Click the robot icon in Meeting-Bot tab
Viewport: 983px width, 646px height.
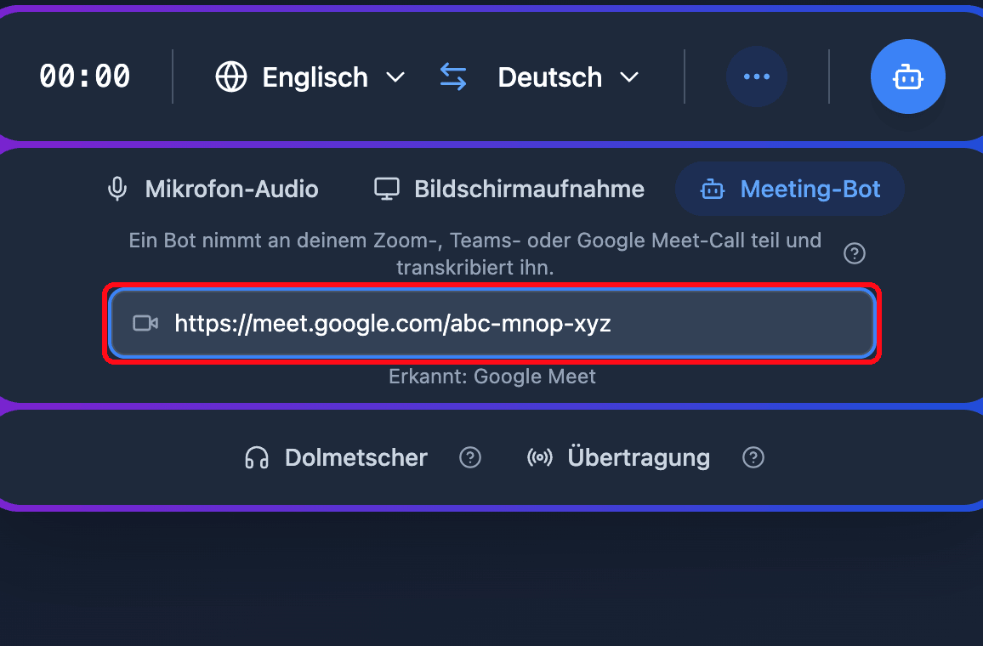tap(713, 189)
